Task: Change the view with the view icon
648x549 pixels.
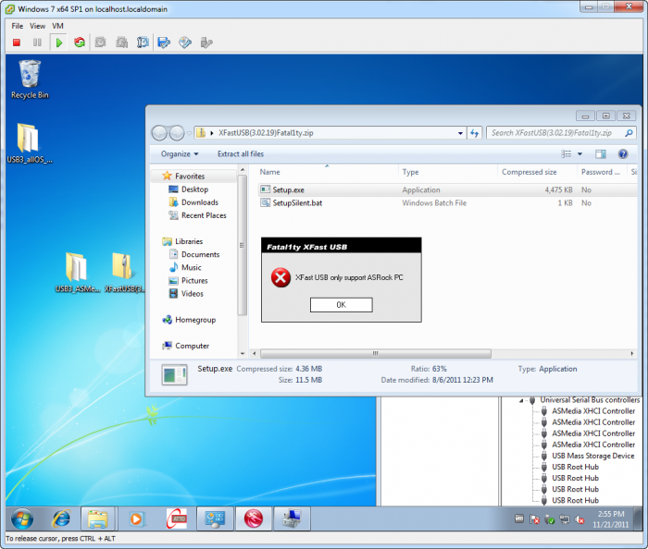Action: click(567, 153)
